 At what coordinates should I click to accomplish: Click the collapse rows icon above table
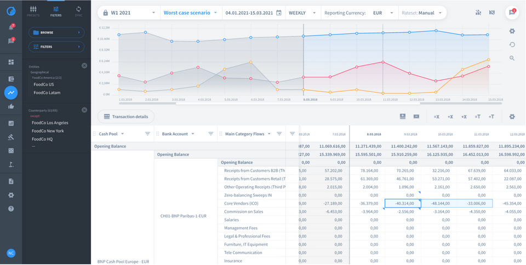click(x=416, y=116)
